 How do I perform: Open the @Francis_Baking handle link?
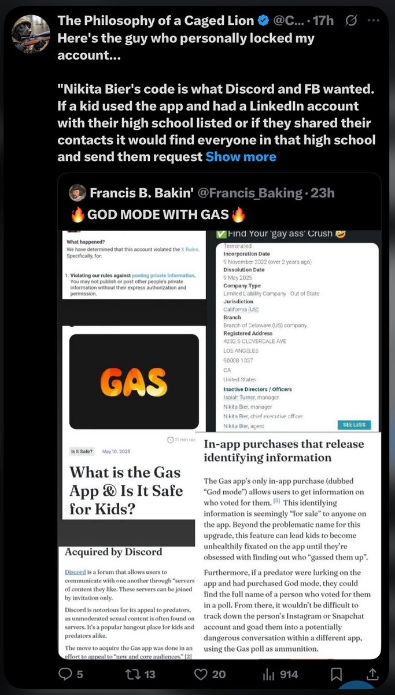(x=250, y=192)
